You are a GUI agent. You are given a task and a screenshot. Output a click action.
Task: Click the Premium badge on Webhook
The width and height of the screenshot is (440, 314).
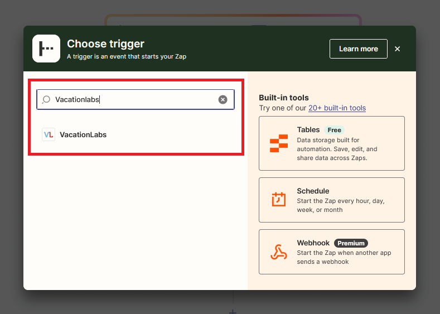pos(351,243)
